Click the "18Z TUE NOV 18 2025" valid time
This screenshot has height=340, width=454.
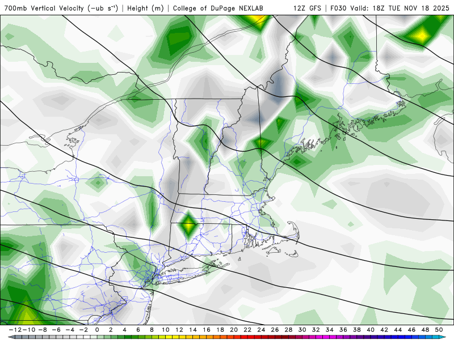[x=411, y=8]
